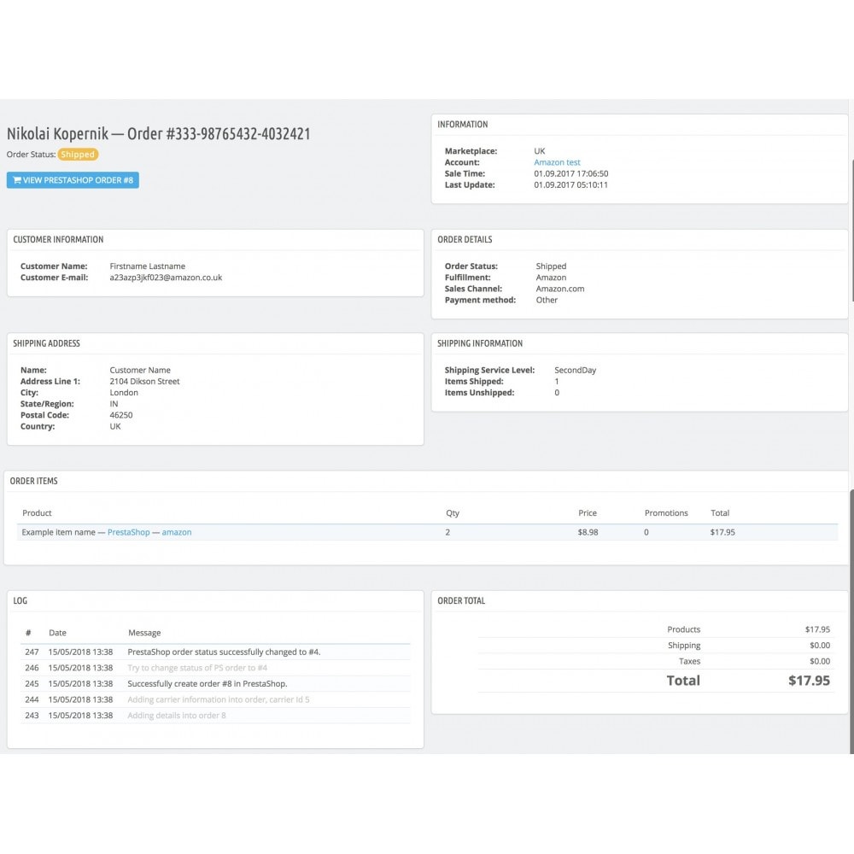The height and width of the screenshot is (854, 854).
Task: Click the Marketplace value UK
Action: (539, 151)
